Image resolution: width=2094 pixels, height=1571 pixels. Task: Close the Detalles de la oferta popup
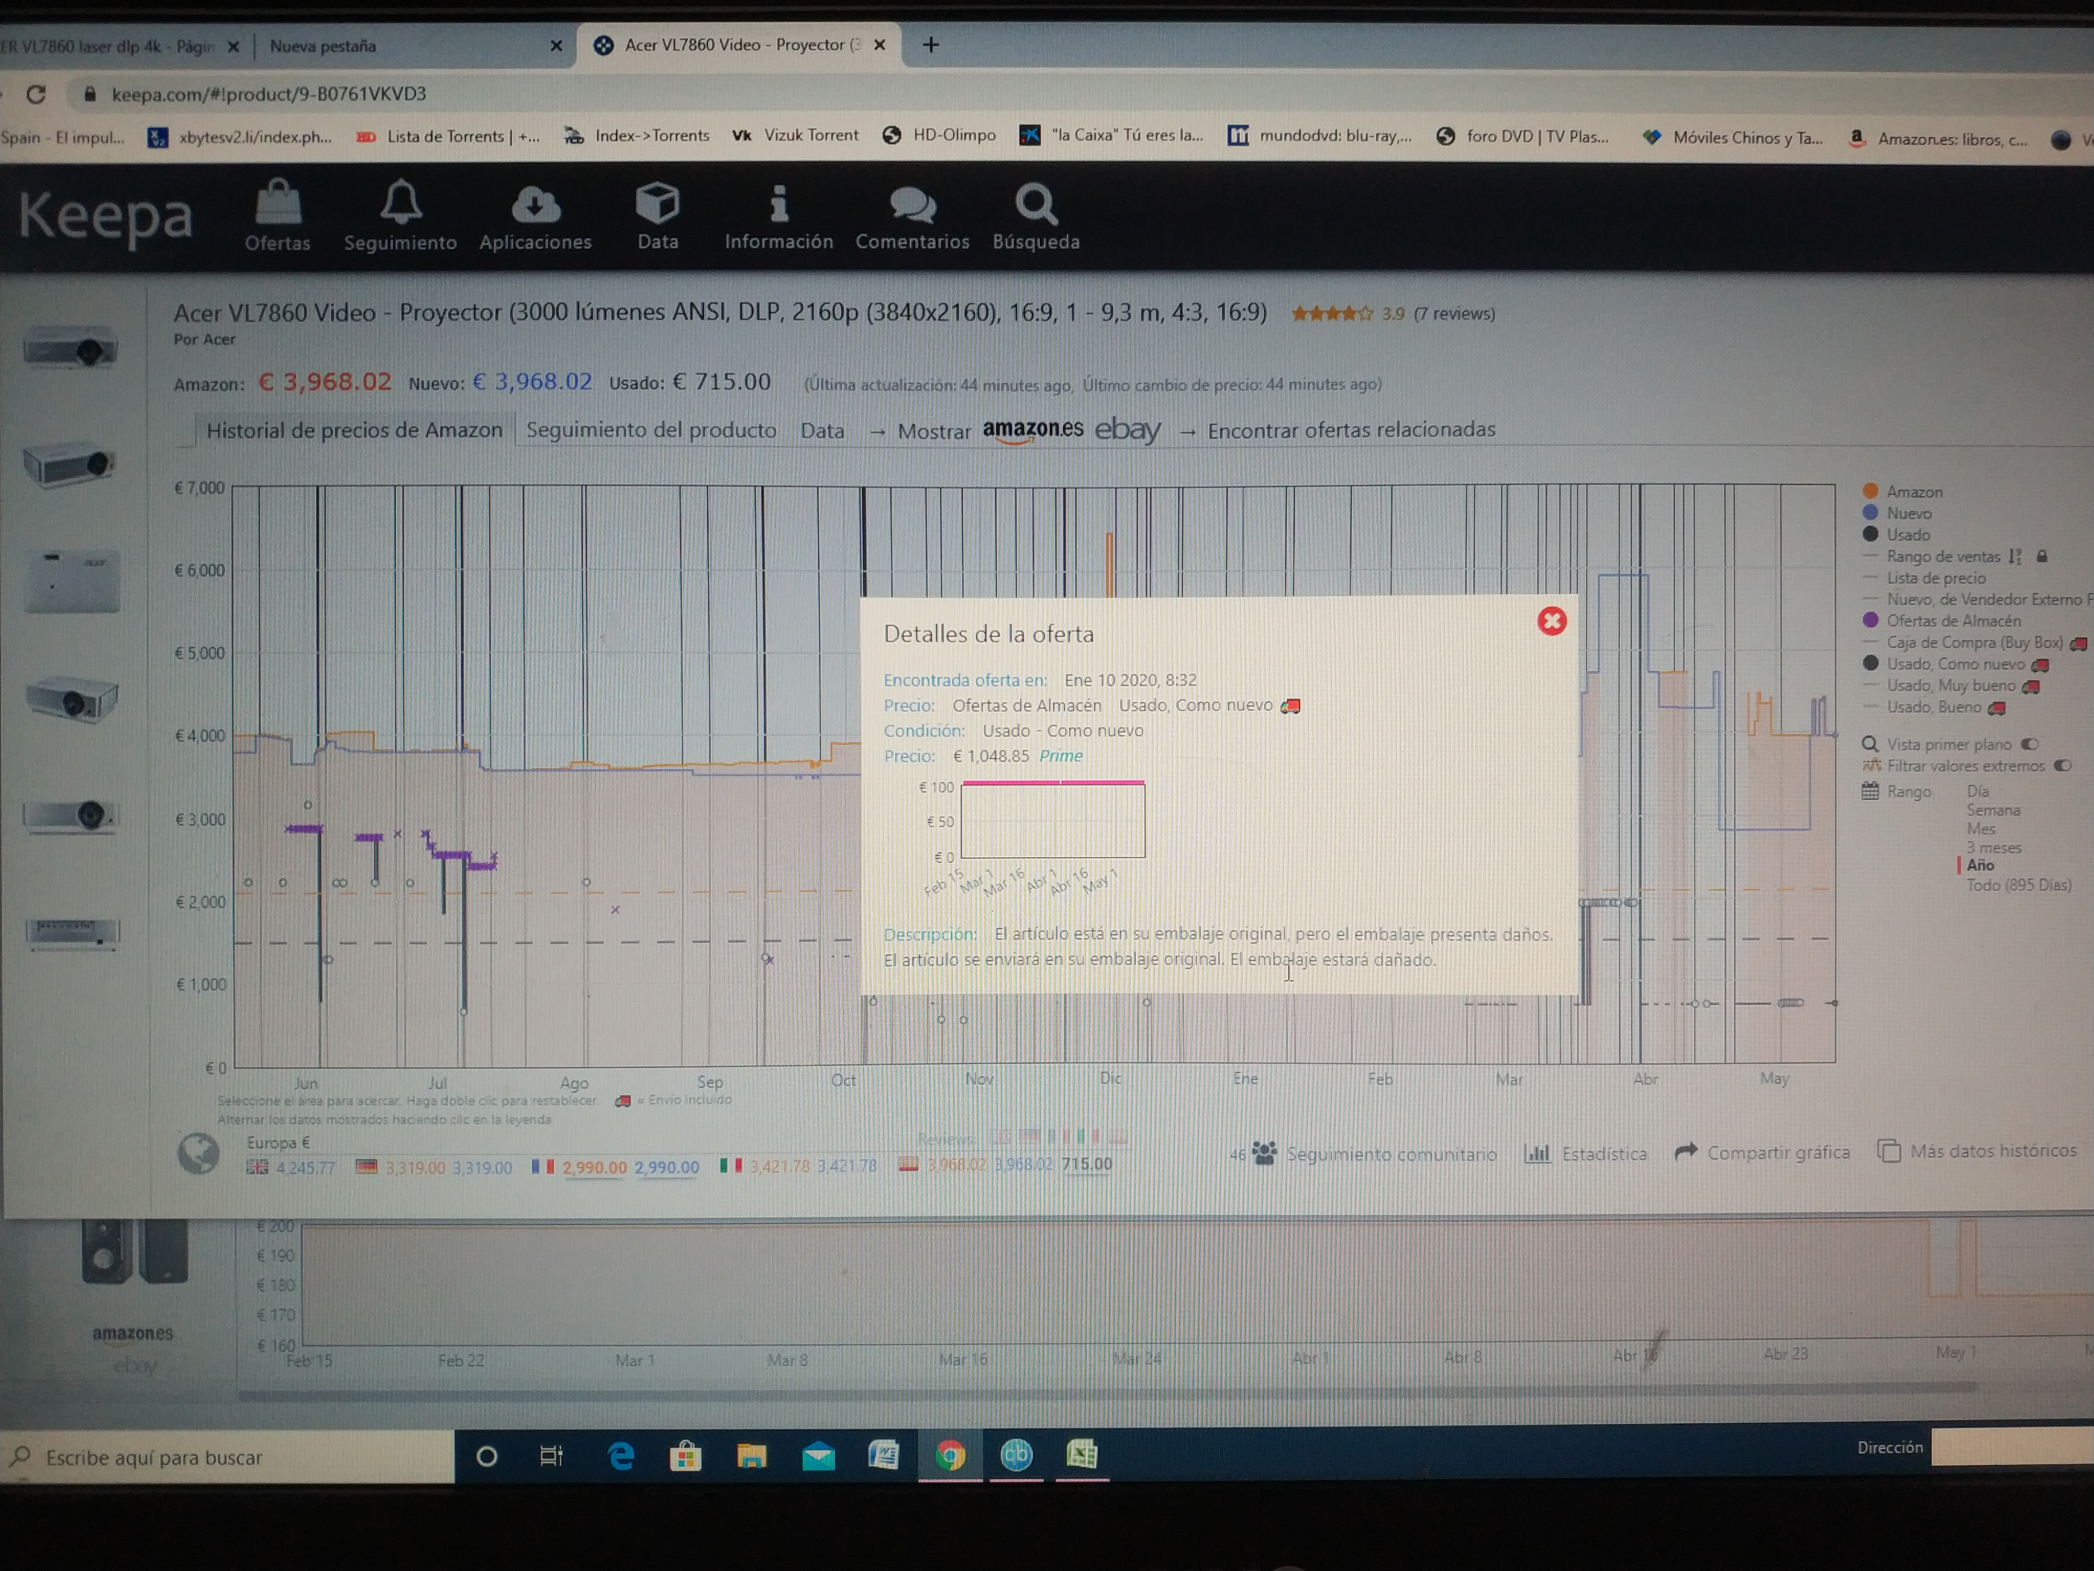click(x=1552, y=621)
